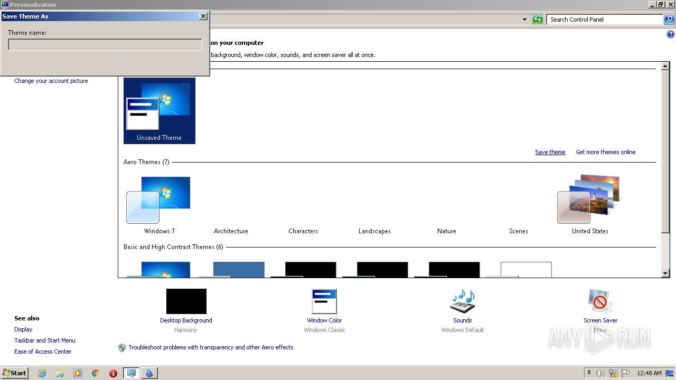Screen dimensions: 676x380
Task: Select the Nature theme label
Action: tap(447, 231)
